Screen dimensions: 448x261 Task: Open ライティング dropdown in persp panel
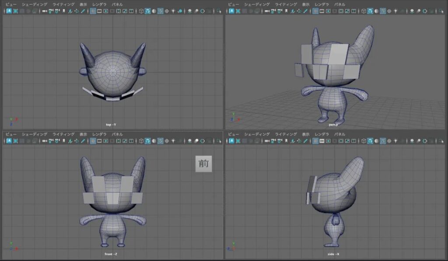coord(286,4)
